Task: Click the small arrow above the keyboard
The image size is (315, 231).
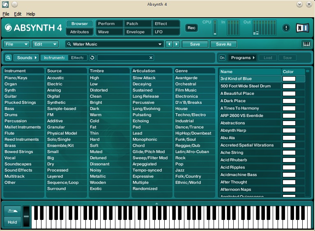Action: click(x=156, y=204)
